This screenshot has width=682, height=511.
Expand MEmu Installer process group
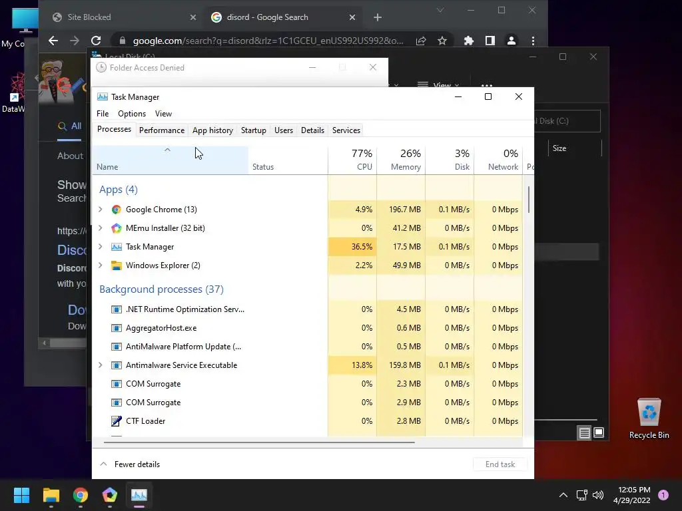point(101,228)
